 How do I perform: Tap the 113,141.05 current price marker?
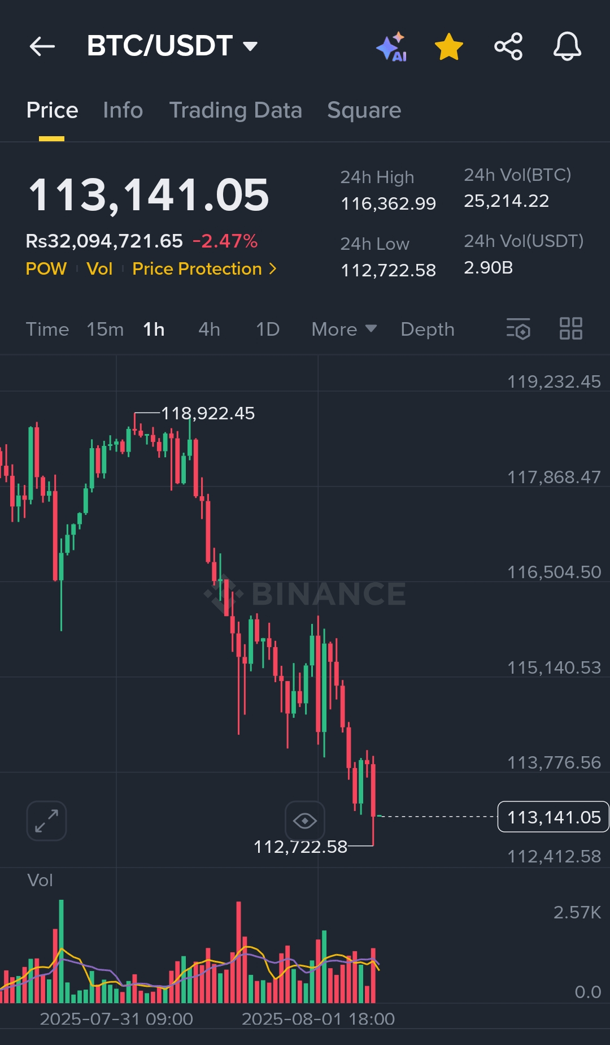(x=553, y=817)
